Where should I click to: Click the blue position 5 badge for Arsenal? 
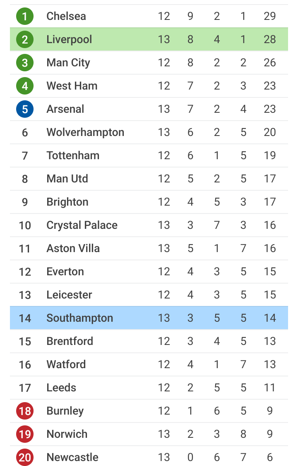click(x=25, y=109)
